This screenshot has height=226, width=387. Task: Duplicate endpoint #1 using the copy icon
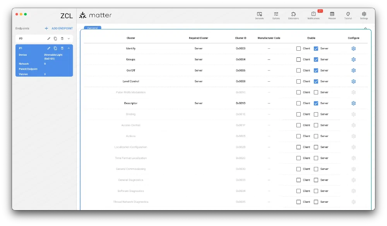(55, 48)
